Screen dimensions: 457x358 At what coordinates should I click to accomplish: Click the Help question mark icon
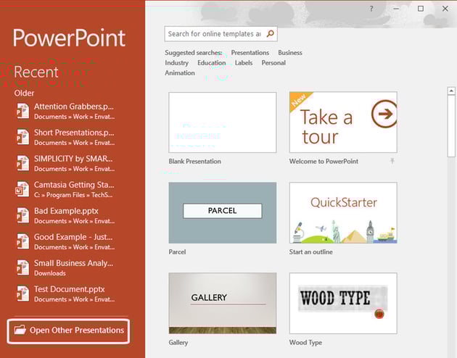[x=371, y=9]
